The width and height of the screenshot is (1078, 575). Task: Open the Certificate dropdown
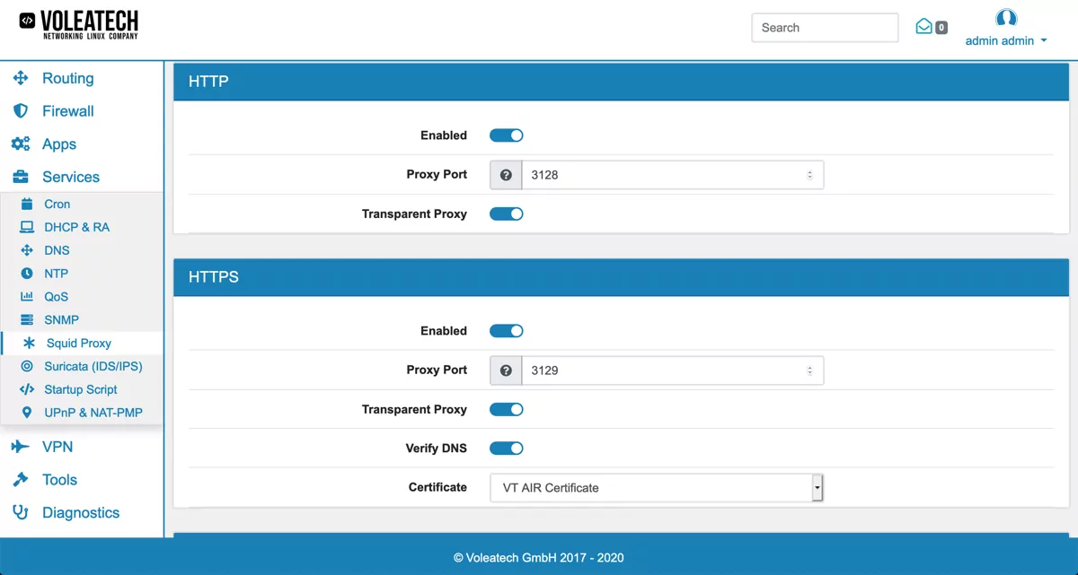click(656, 487)
